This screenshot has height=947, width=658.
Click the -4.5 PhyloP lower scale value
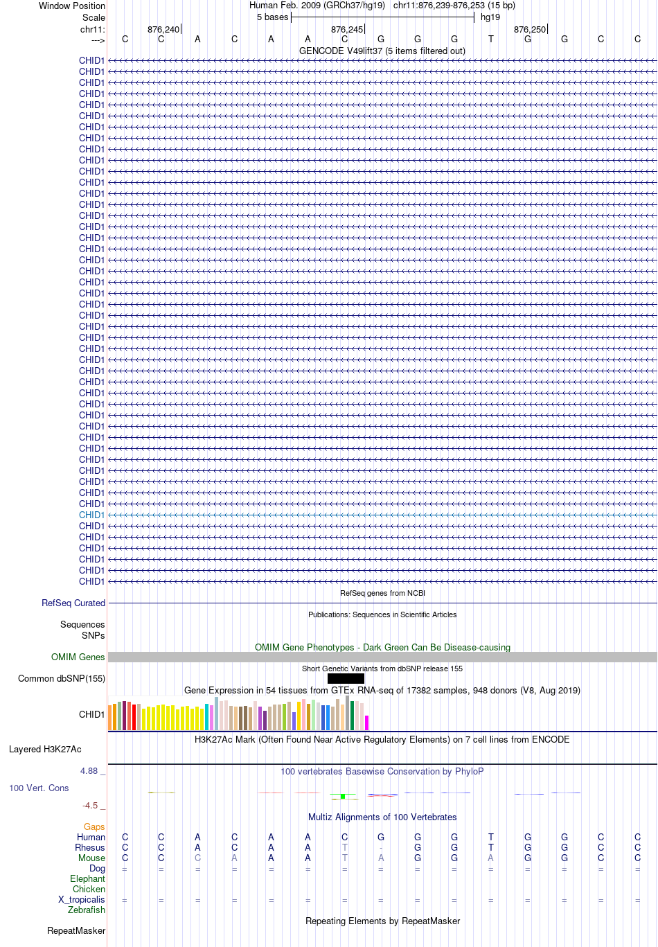(x=90, y=805)
